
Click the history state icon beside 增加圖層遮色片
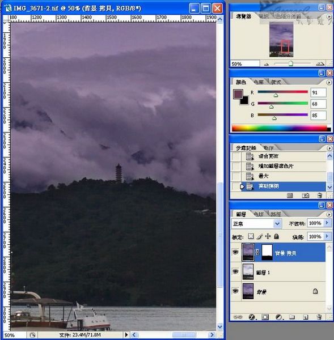250,166
